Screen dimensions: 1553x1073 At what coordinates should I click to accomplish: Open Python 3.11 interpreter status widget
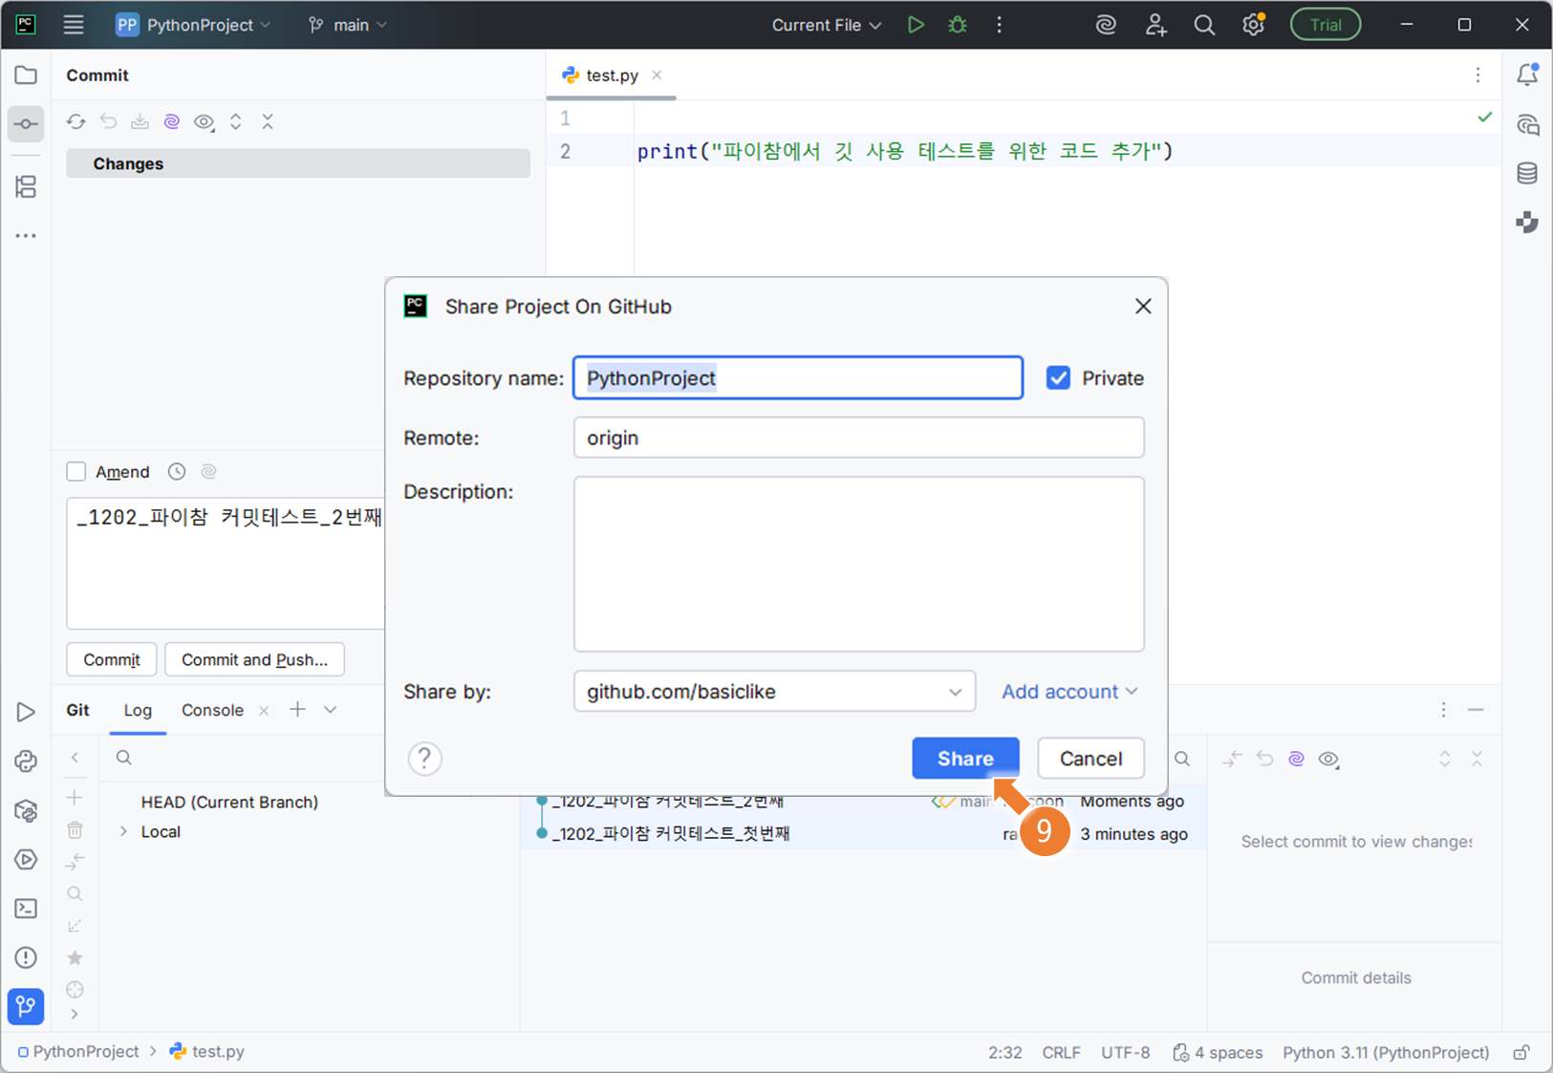1386,1052
